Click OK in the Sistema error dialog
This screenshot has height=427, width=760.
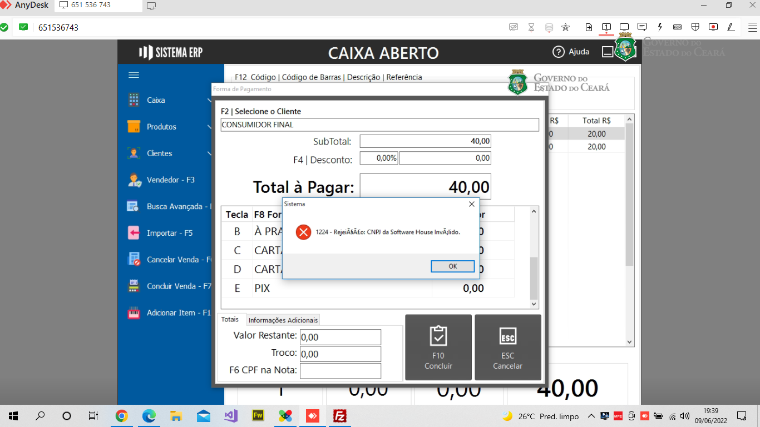coord(452,266)
